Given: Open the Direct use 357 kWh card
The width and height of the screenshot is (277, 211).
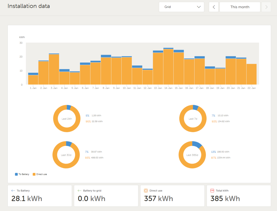Looking at the screenshot, I should click(x=172, y=196).
